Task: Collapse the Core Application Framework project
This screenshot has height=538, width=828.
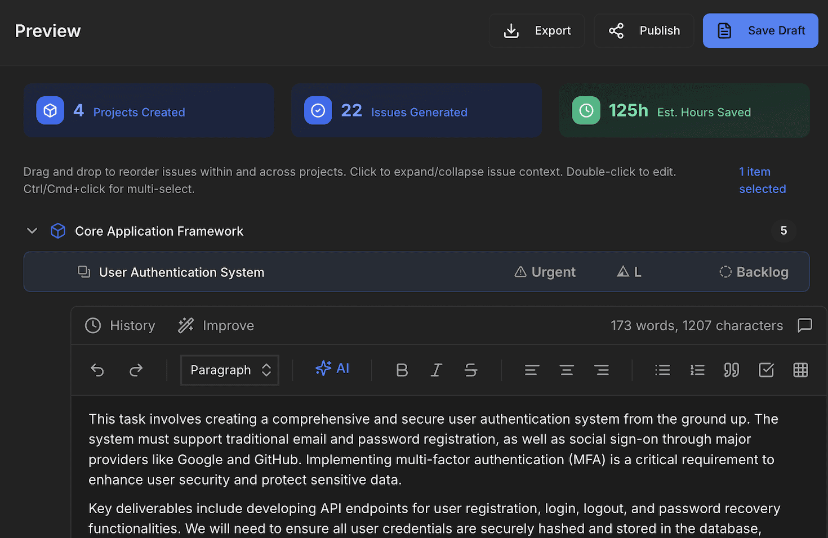Action: 32,231
